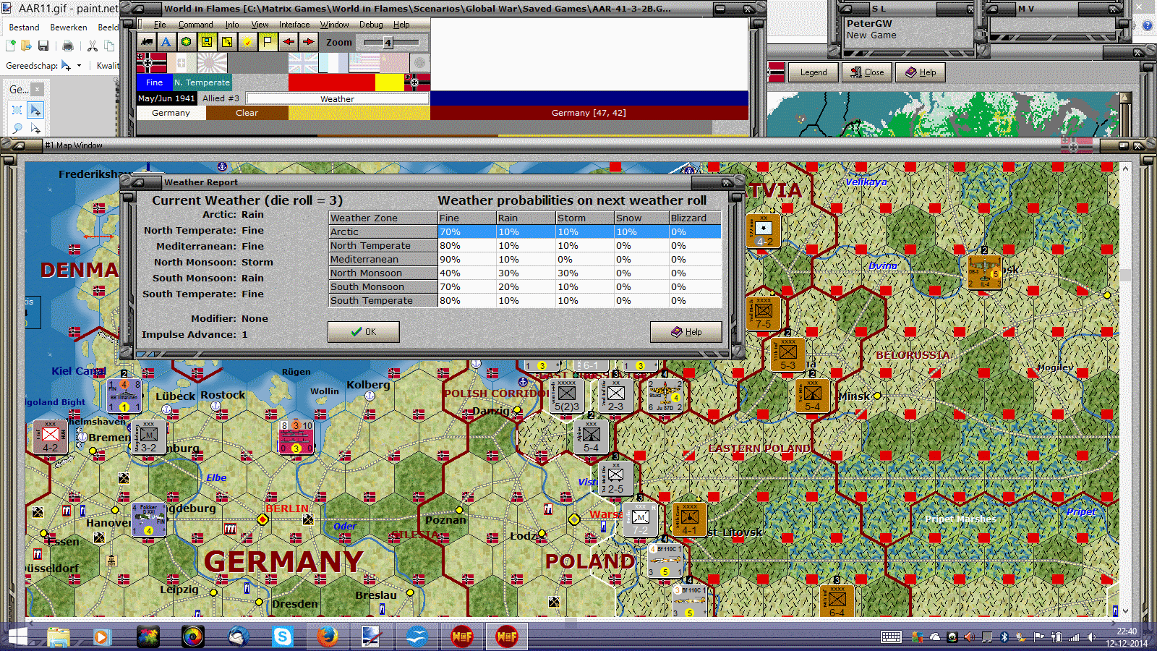Viewport: 1157px width, 651px height.
Task: Select the South Temperate weather zone row
Action: click(525, 300)
